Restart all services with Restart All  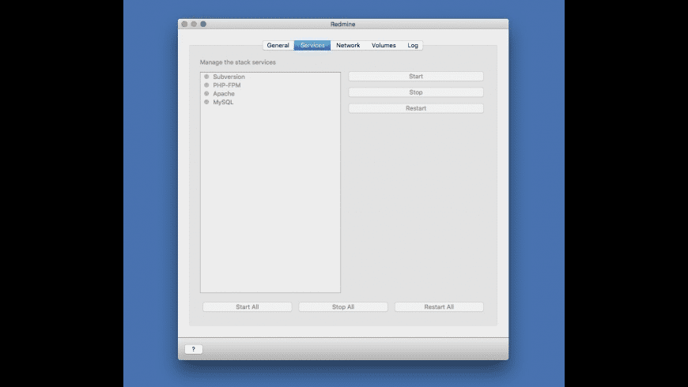[x=439, y=306]
